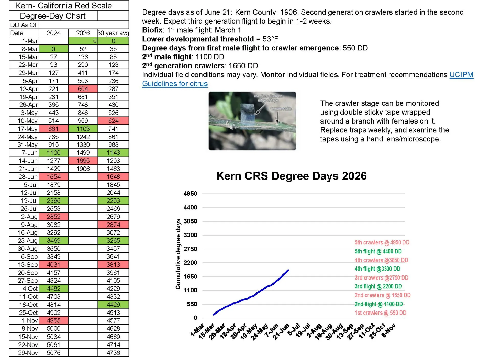Image resolution: width=491 pixels, height=357 pixels.
Task: Click the '2nd flight @ 1100 DD' legend label
Action: pyautogui.click(x=378, y=304)
